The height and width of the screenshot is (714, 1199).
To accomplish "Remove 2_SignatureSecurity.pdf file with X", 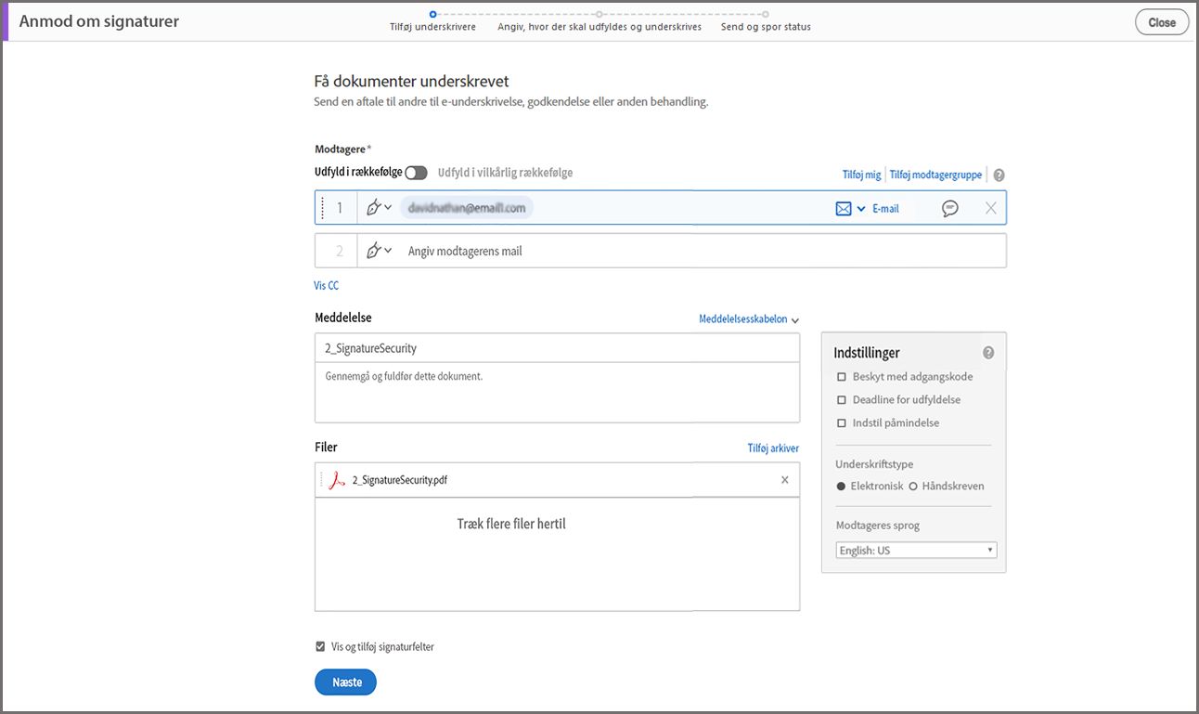I will click(785, 480).
